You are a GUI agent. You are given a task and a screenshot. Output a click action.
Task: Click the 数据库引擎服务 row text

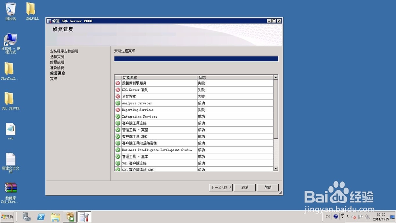tap(134, 83)
